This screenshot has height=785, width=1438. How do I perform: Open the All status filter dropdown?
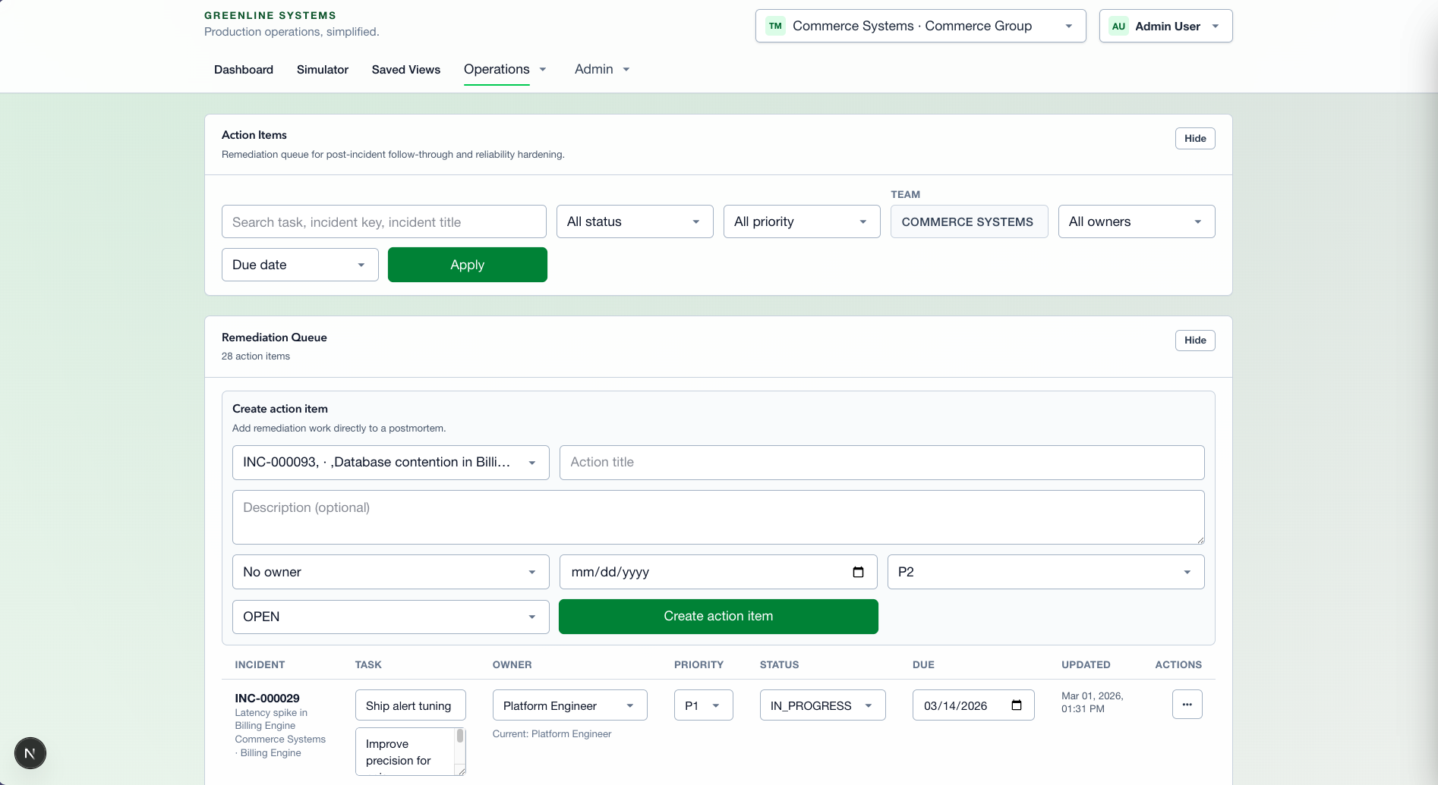point(634,221)
